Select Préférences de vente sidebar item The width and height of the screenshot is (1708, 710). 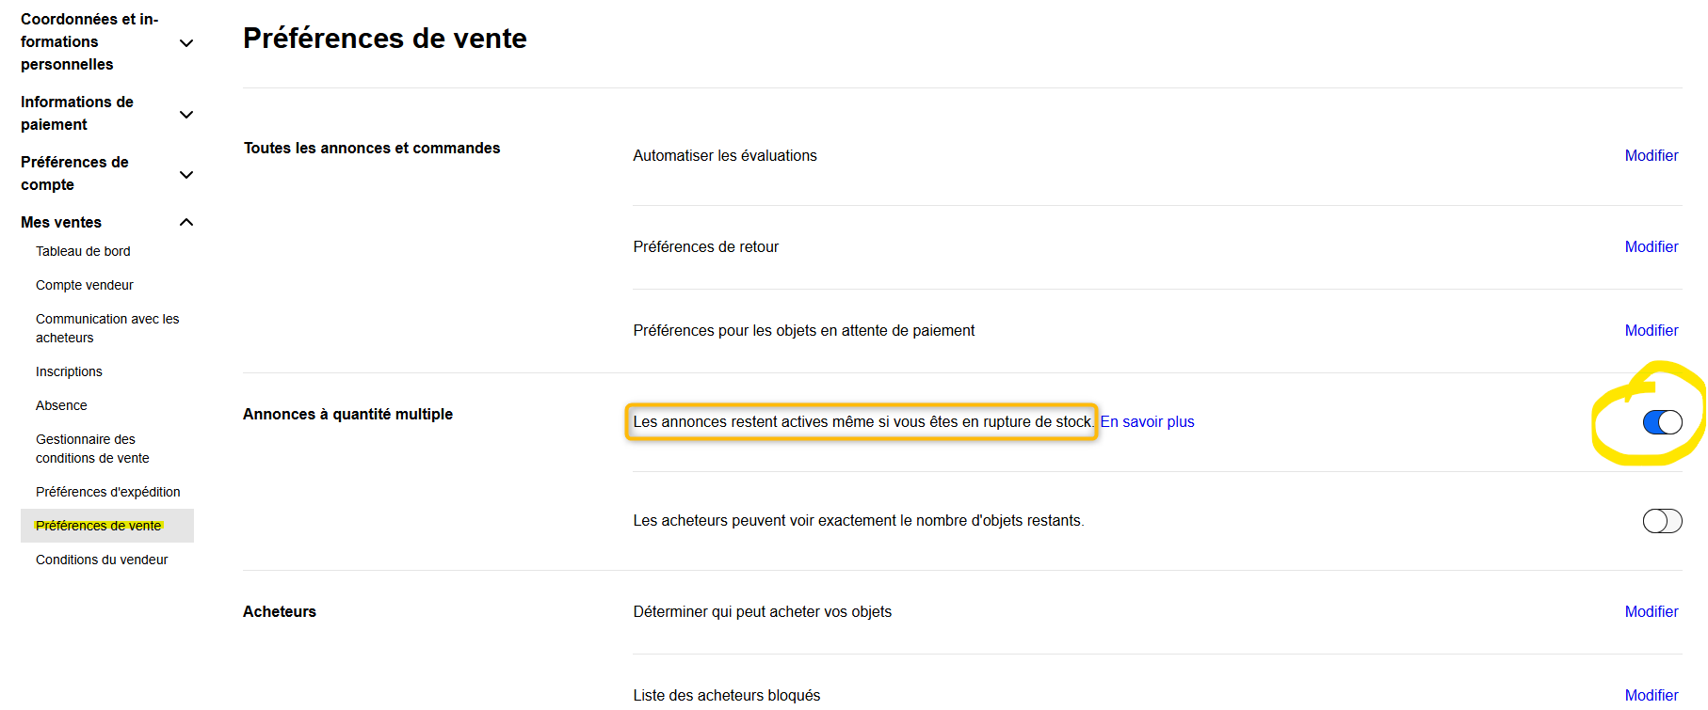[x=98, y=526]
